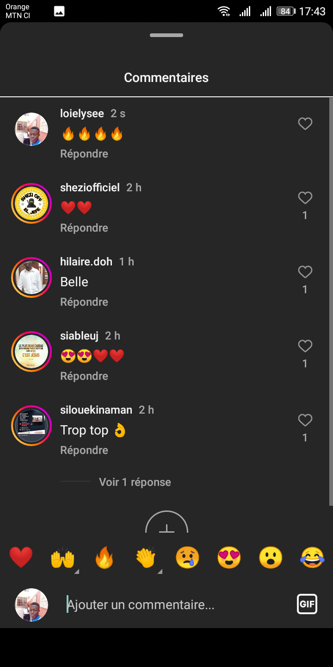Insert fire quick emoji
Screen dimensions: 333x667
[x=104, y=557]
